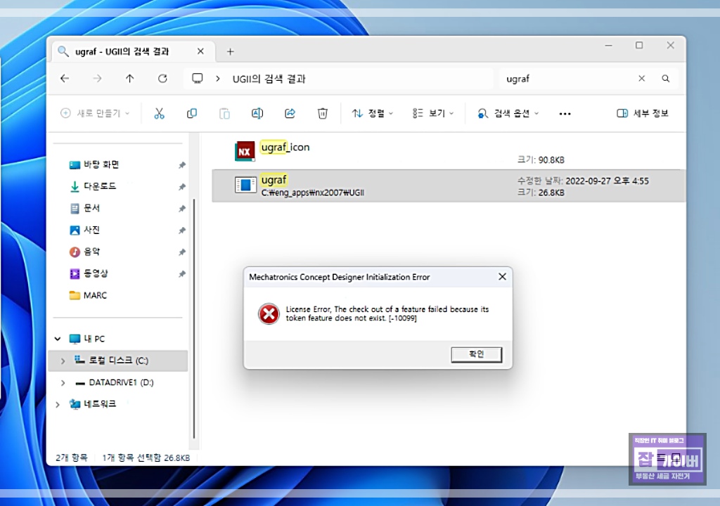Unpin 사진 with its pin icon
The image size is (720, 506).
click(x=182, y=230)
